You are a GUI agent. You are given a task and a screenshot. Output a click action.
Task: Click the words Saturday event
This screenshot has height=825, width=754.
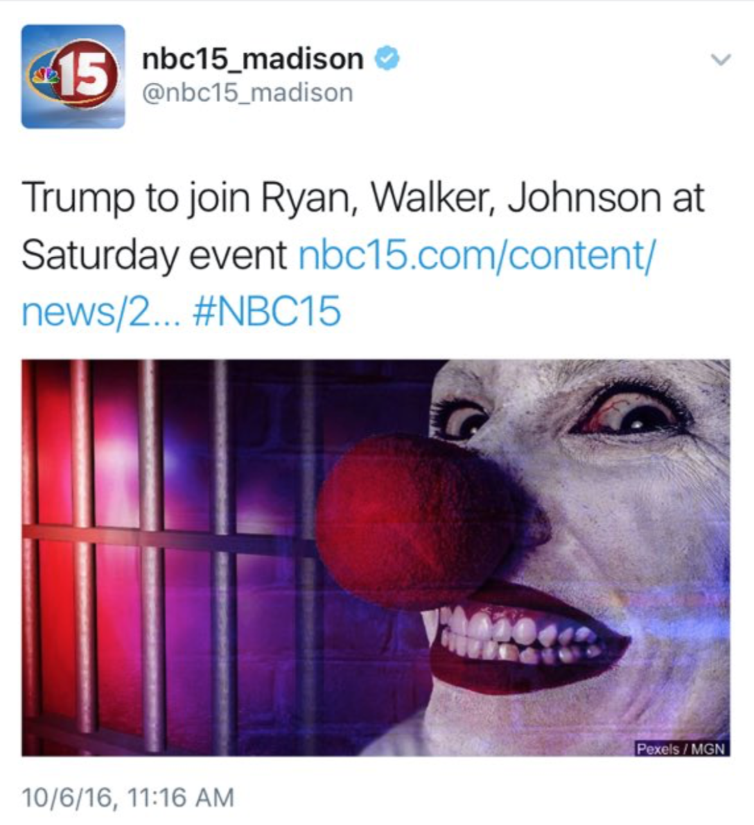pos(154,255)
